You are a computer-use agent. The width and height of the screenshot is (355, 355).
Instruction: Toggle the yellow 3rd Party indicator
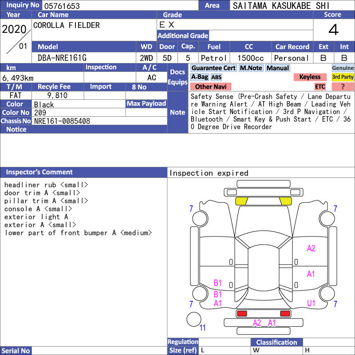point(343,77)
